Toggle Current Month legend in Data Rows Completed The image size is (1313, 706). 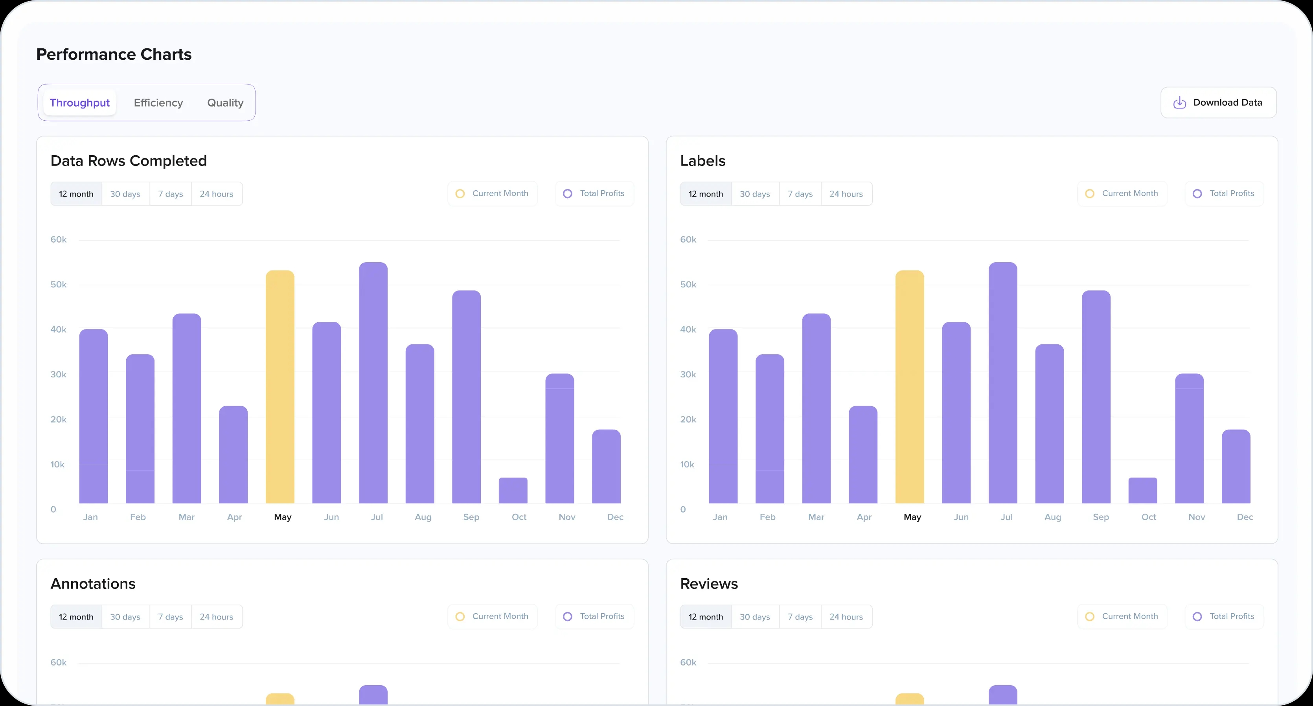(492, 194)
